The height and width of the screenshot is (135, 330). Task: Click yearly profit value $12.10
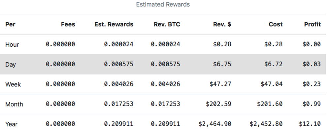pyautogui.click(x=310, y=124)
